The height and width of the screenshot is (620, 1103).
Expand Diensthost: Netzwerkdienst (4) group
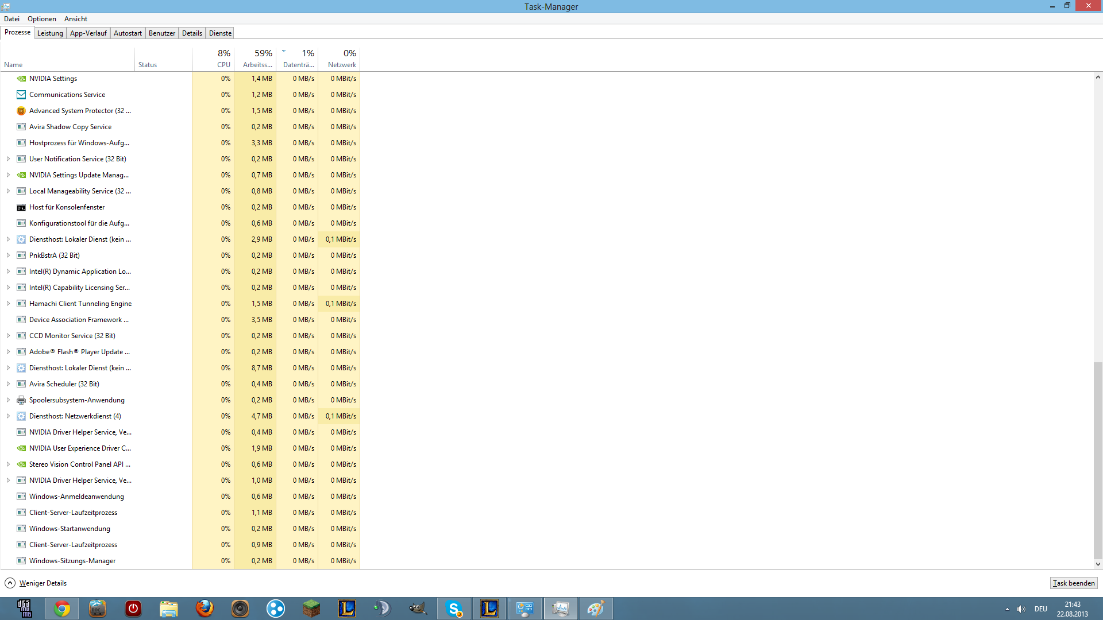click(x=8, y=416)
